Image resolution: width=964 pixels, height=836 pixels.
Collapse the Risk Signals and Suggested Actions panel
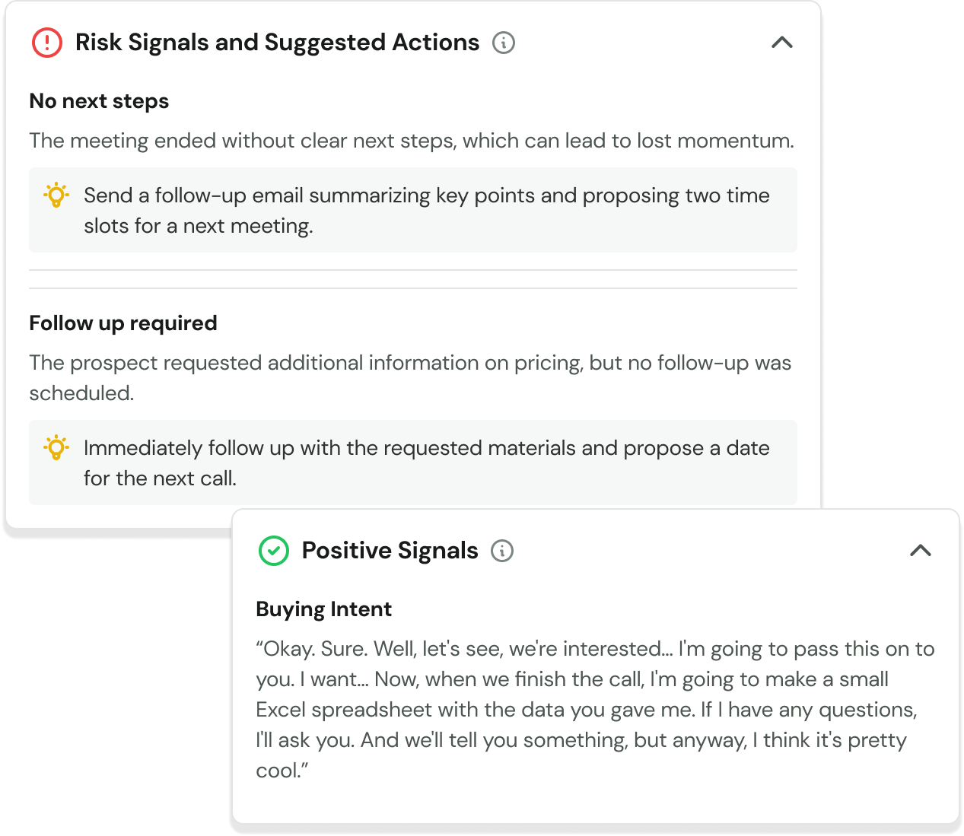(x=782, y=43)
